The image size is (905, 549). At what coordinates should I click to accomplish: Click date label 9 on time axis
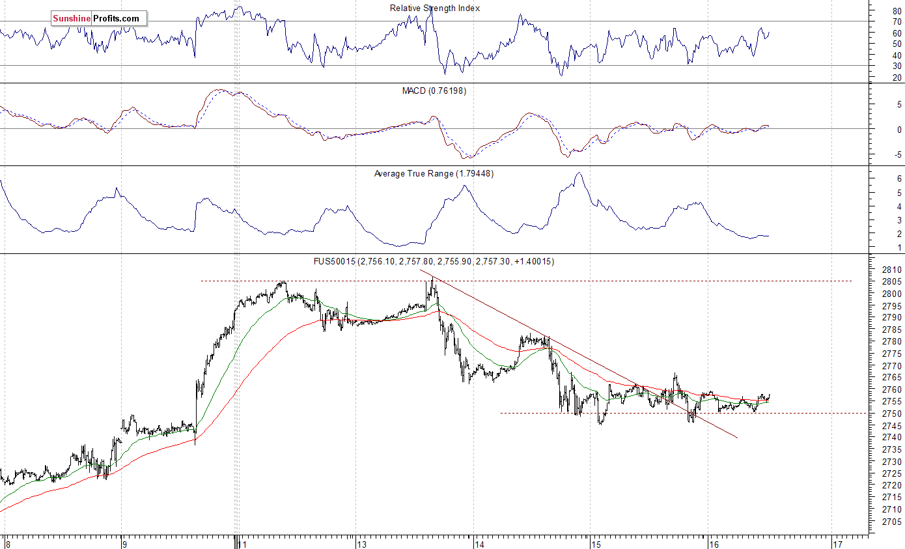coord(124,543)
